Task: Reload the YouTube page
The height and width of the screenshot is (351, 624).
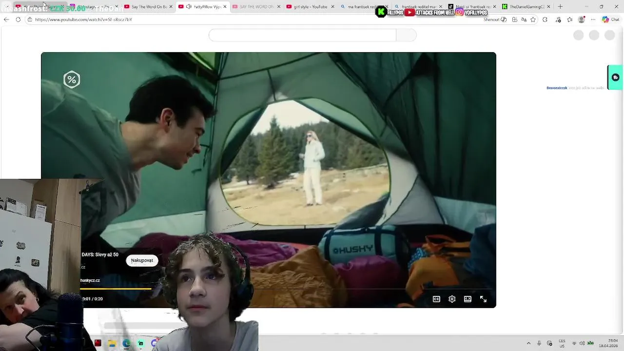Action: point(18,19)
